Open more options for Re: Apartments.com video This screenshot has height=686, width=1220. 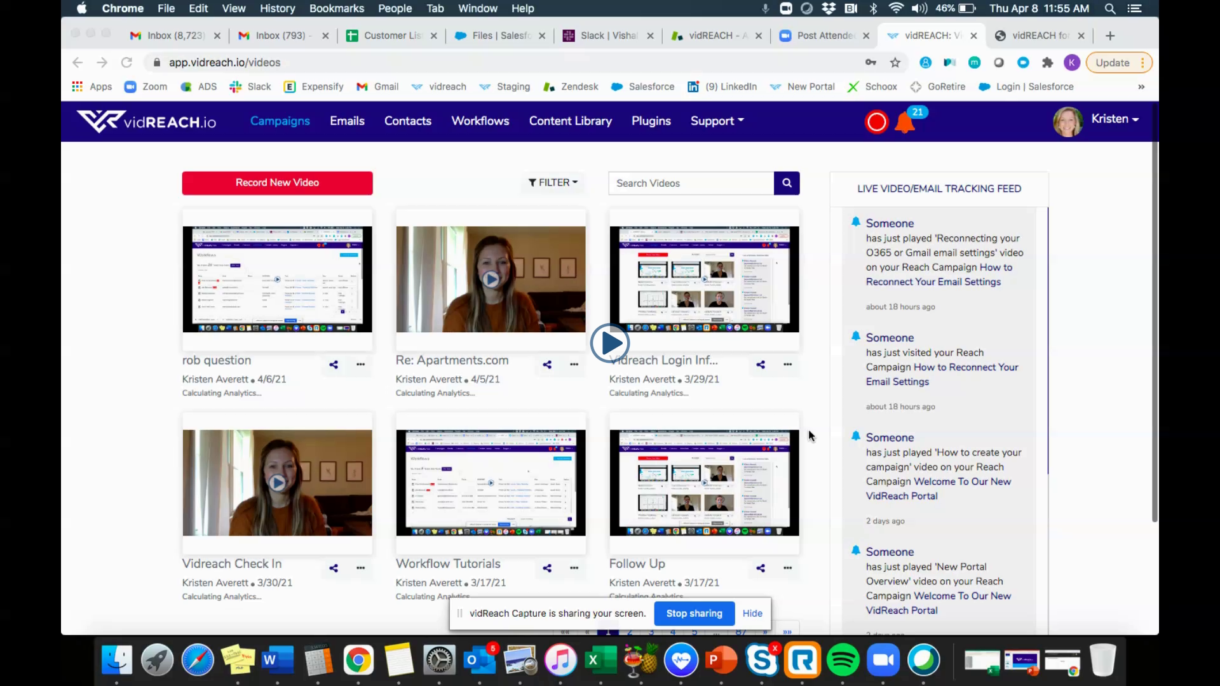tap(574, 365)
